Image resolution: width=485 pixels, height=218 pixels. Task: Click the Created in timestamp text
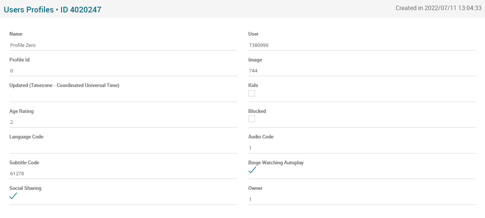[x=438, y=8]
